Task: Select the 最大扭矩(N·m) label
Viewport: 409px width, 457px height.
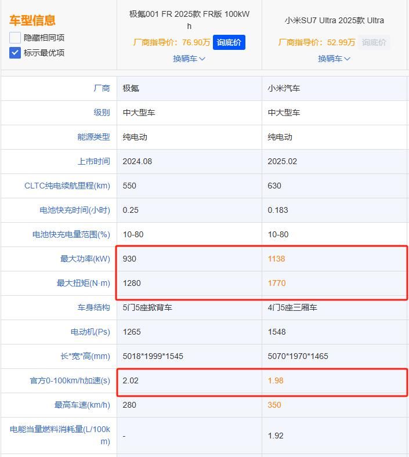Action: tap(83, 283)
